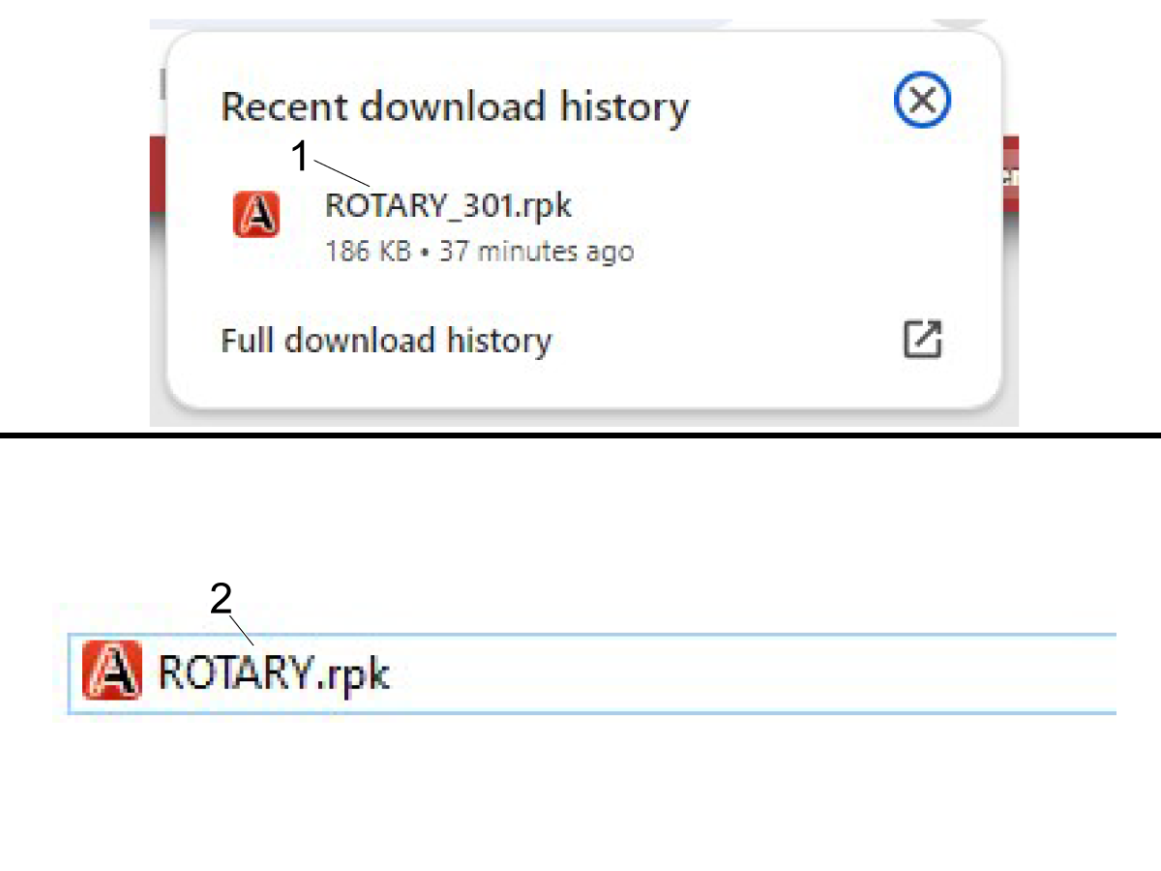
Task: Click the number 2 callout label
Action: [222, 599]
